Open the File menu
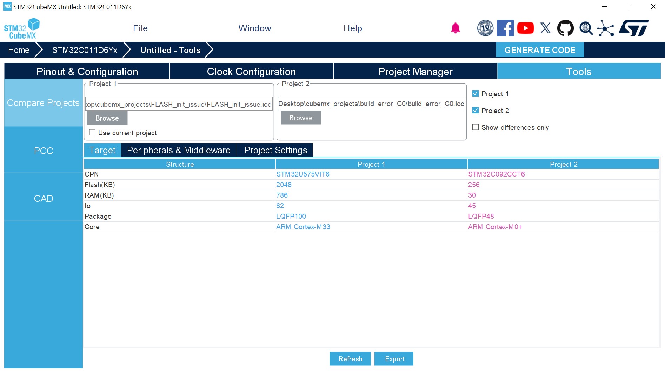 (x=140, y=28)
